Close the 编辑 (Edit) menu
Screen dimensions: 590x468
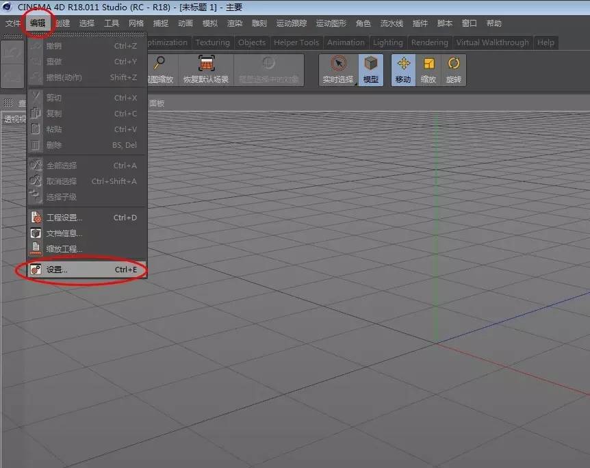coord(38,23)
